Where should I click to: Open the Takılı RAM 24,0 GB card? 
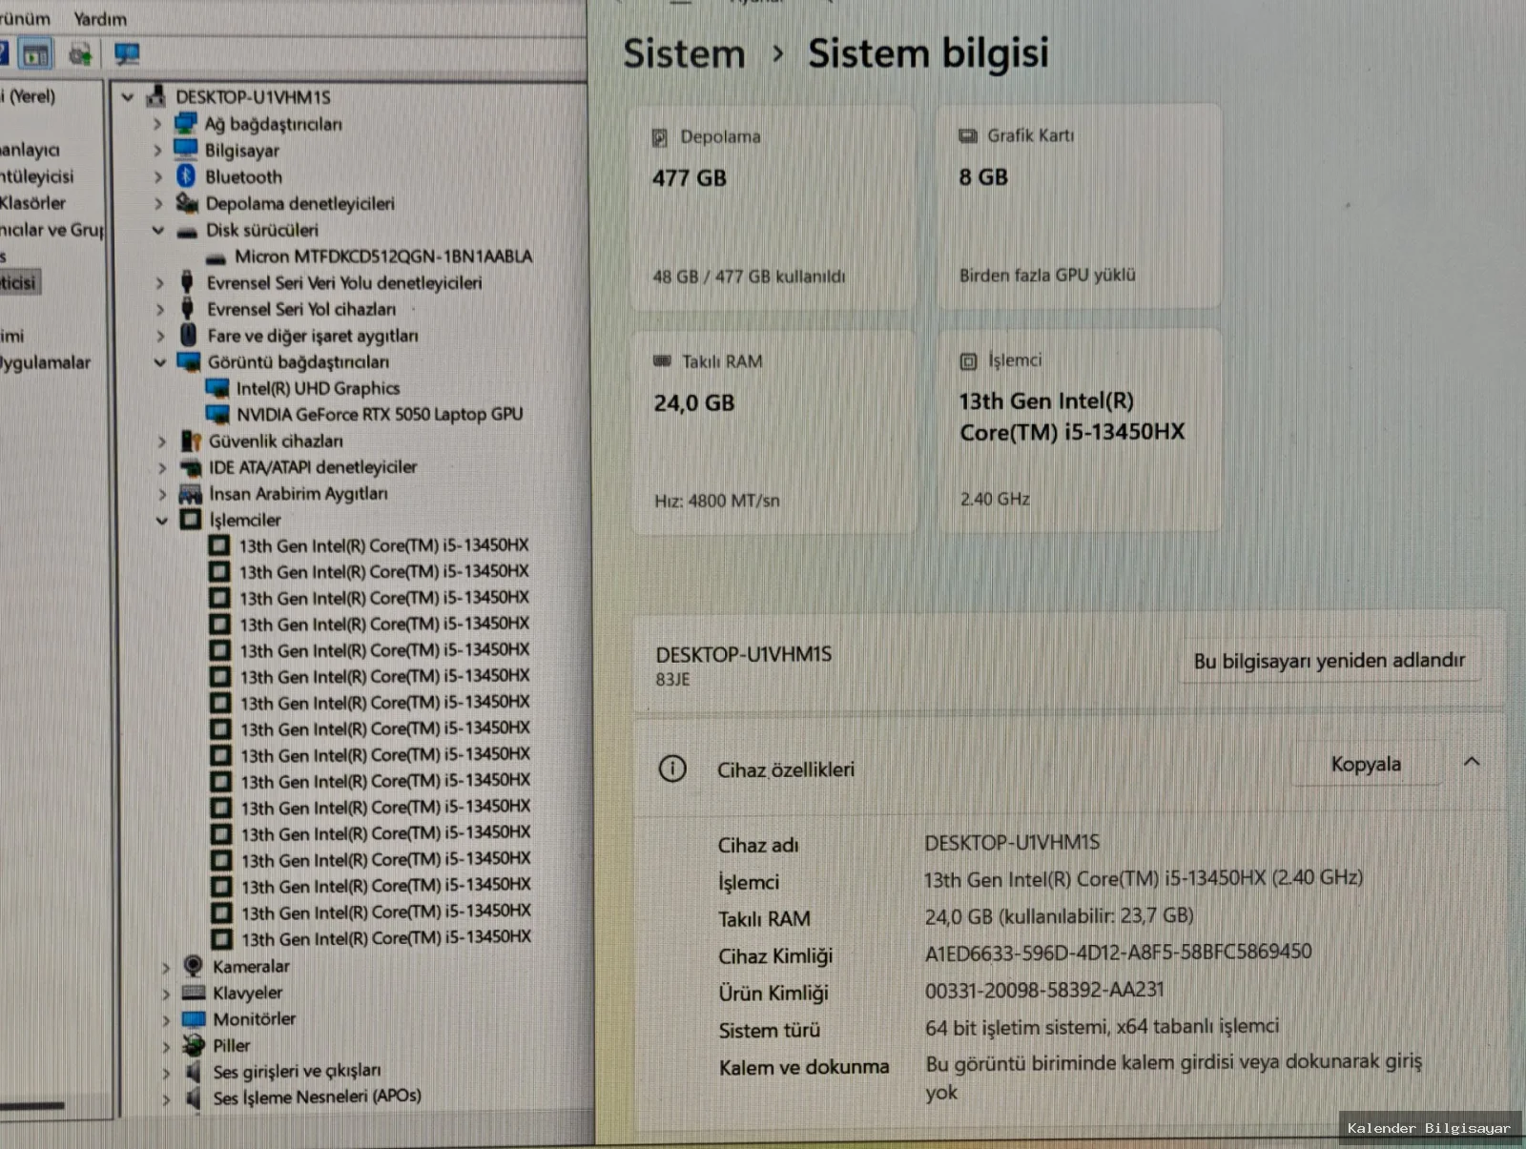coord(773,432)
